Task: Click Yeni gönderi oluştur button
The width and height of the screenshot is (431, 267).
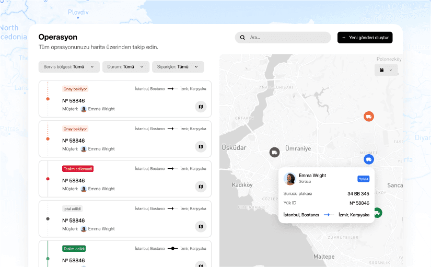Action: pyautogui.click(x=365, y=38)
